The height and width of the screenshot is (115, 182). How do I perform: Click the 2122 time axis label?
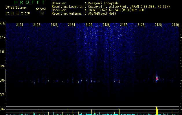[37, 25]
